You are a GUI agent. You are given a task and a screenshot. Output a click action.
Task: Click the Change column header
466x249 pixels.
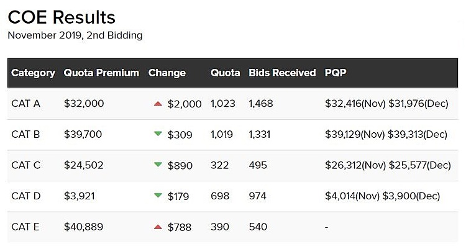coord(167,73)
